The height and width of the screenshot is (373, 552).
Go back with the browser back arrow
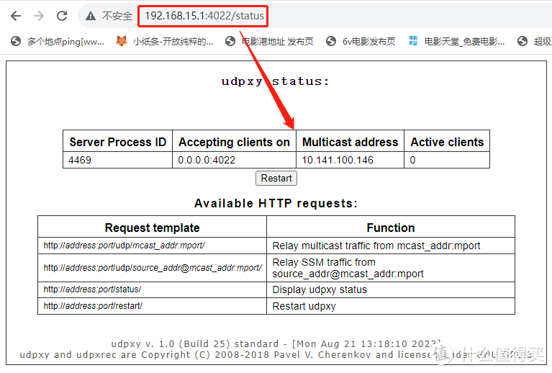click(16, 16)
